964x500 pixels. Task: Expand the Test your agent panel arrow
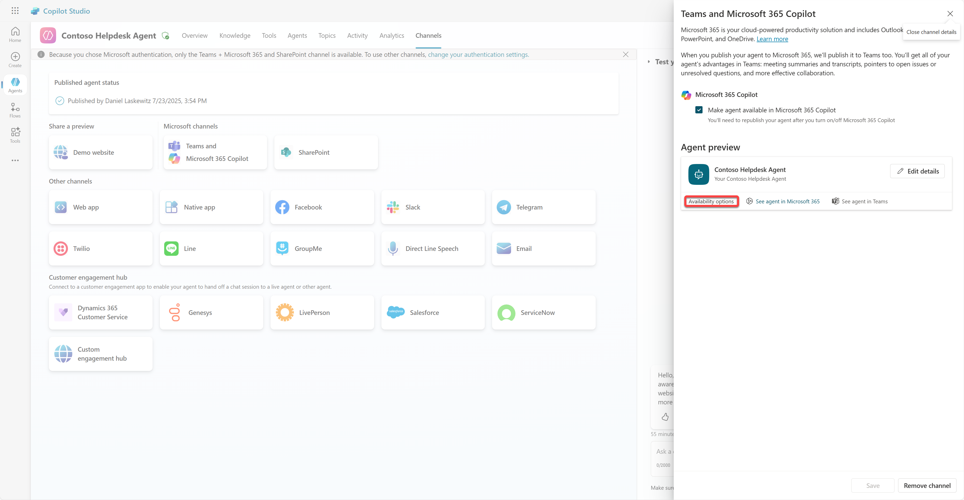649,62
